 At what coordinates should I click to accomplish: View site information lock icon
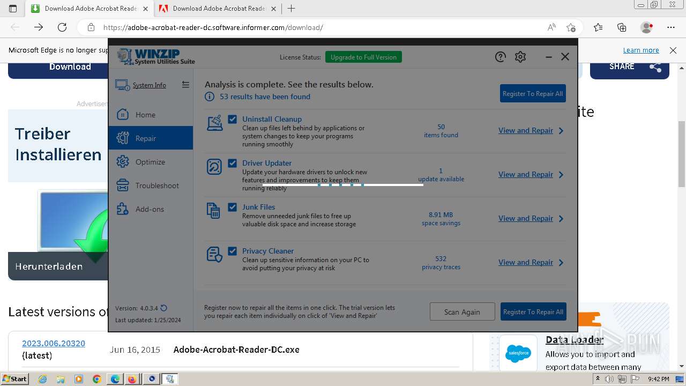click(91, 27)
